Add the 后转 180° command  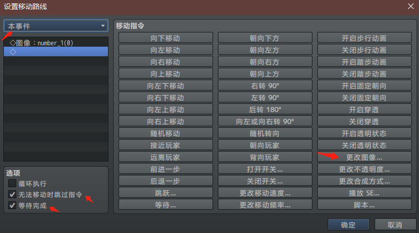coord(265,109)
